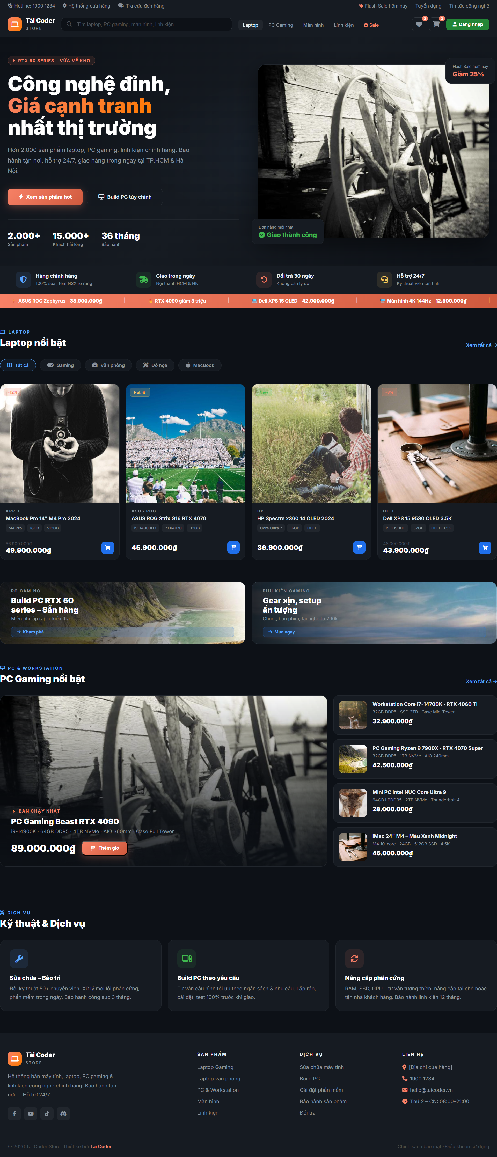Screen dimensions: 497x1157
Task: Expand Xem tất cả for PC Gaming
Action: (x=480, y=681)
